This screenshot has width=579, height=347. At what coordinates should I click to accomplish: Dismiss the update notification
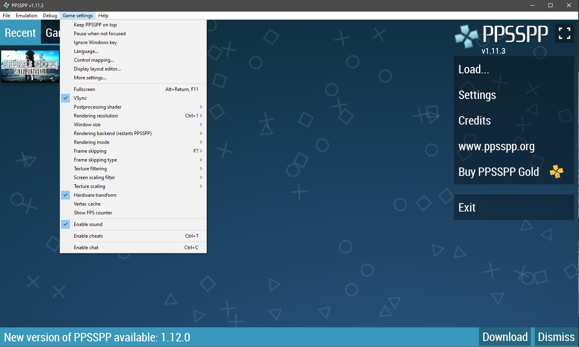[x=556, y=337]
